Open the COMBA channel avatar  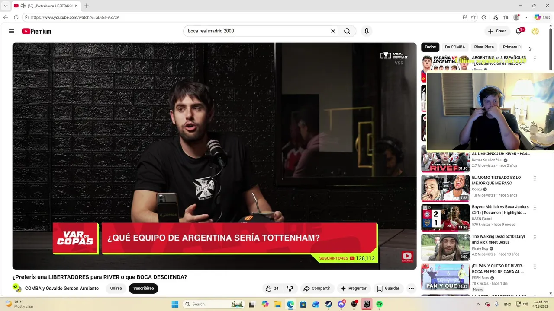(x=17, y=288)
